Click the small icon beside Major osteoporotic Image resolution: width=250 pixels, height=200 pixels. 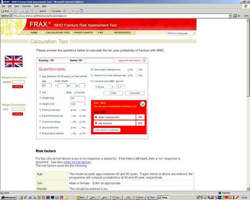coord(96,117)
